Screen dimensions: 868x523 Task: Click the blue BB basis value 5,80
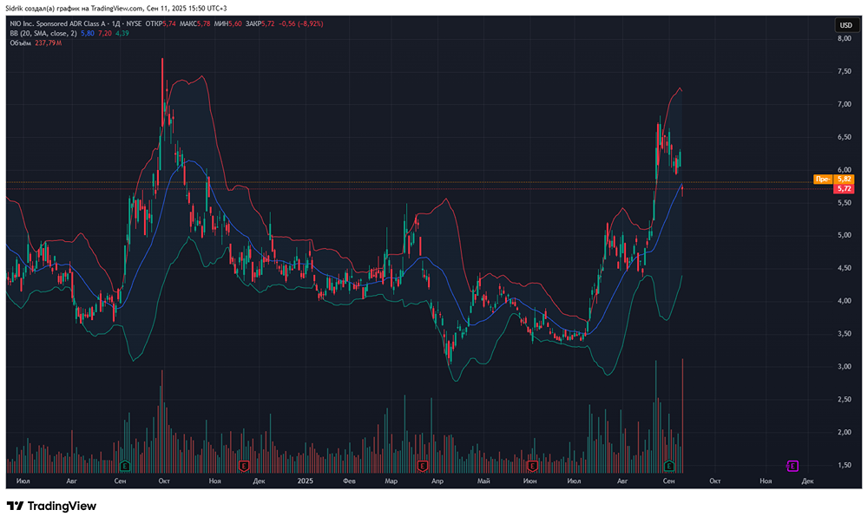pos(88,33)
